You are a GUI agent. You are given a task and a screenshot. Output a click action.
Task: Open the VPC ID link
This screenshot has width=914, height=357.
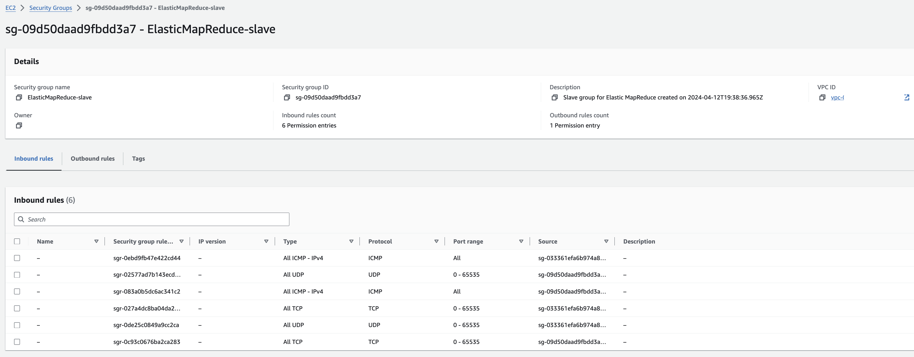tap(838, 97)
